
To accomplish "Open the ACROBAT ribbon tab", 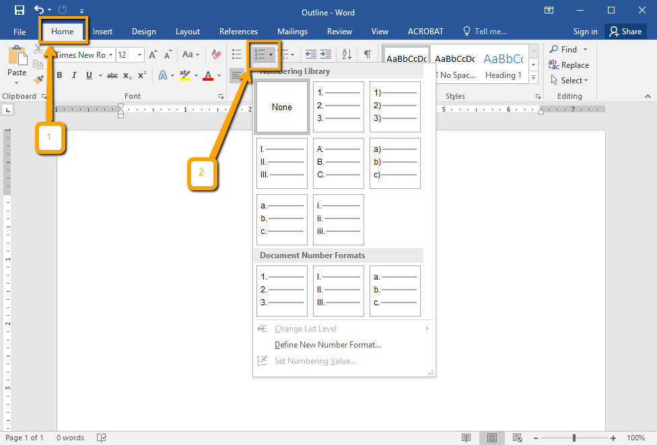I will point(425,31).
